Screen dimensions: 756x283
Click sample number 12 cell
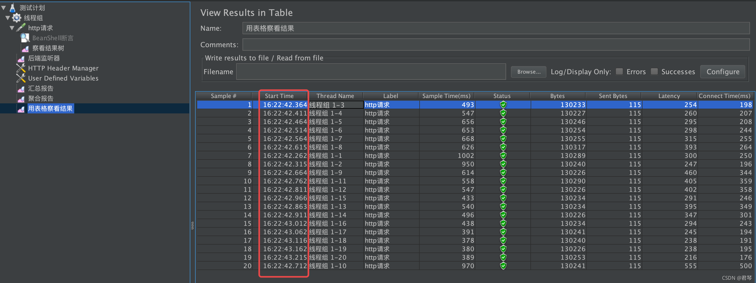[x=224, y=198]
